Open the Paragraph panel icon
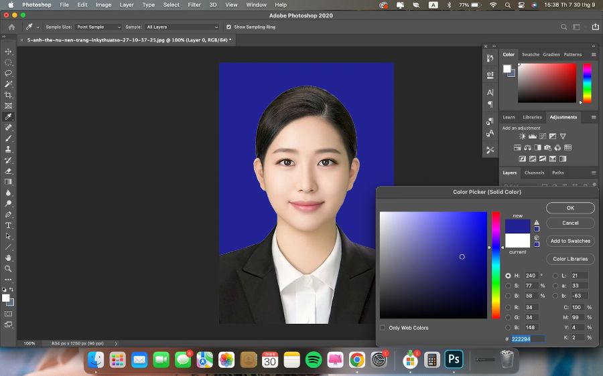 click(490, 104)
